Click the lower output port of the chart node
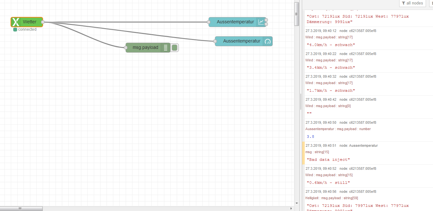Image resolution: width=433 pixels, height=211 pixels. 266,24
